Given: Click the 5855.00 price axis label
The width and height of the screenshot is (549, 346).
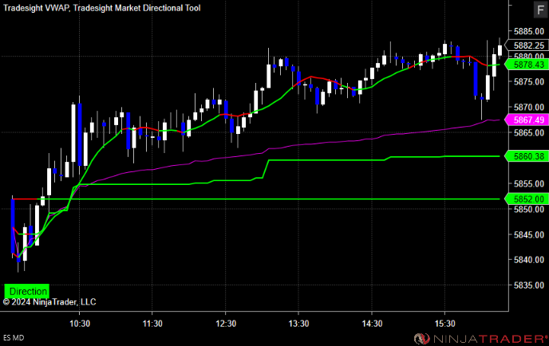Looking at the screenshot, I should [x=529, y=183].
